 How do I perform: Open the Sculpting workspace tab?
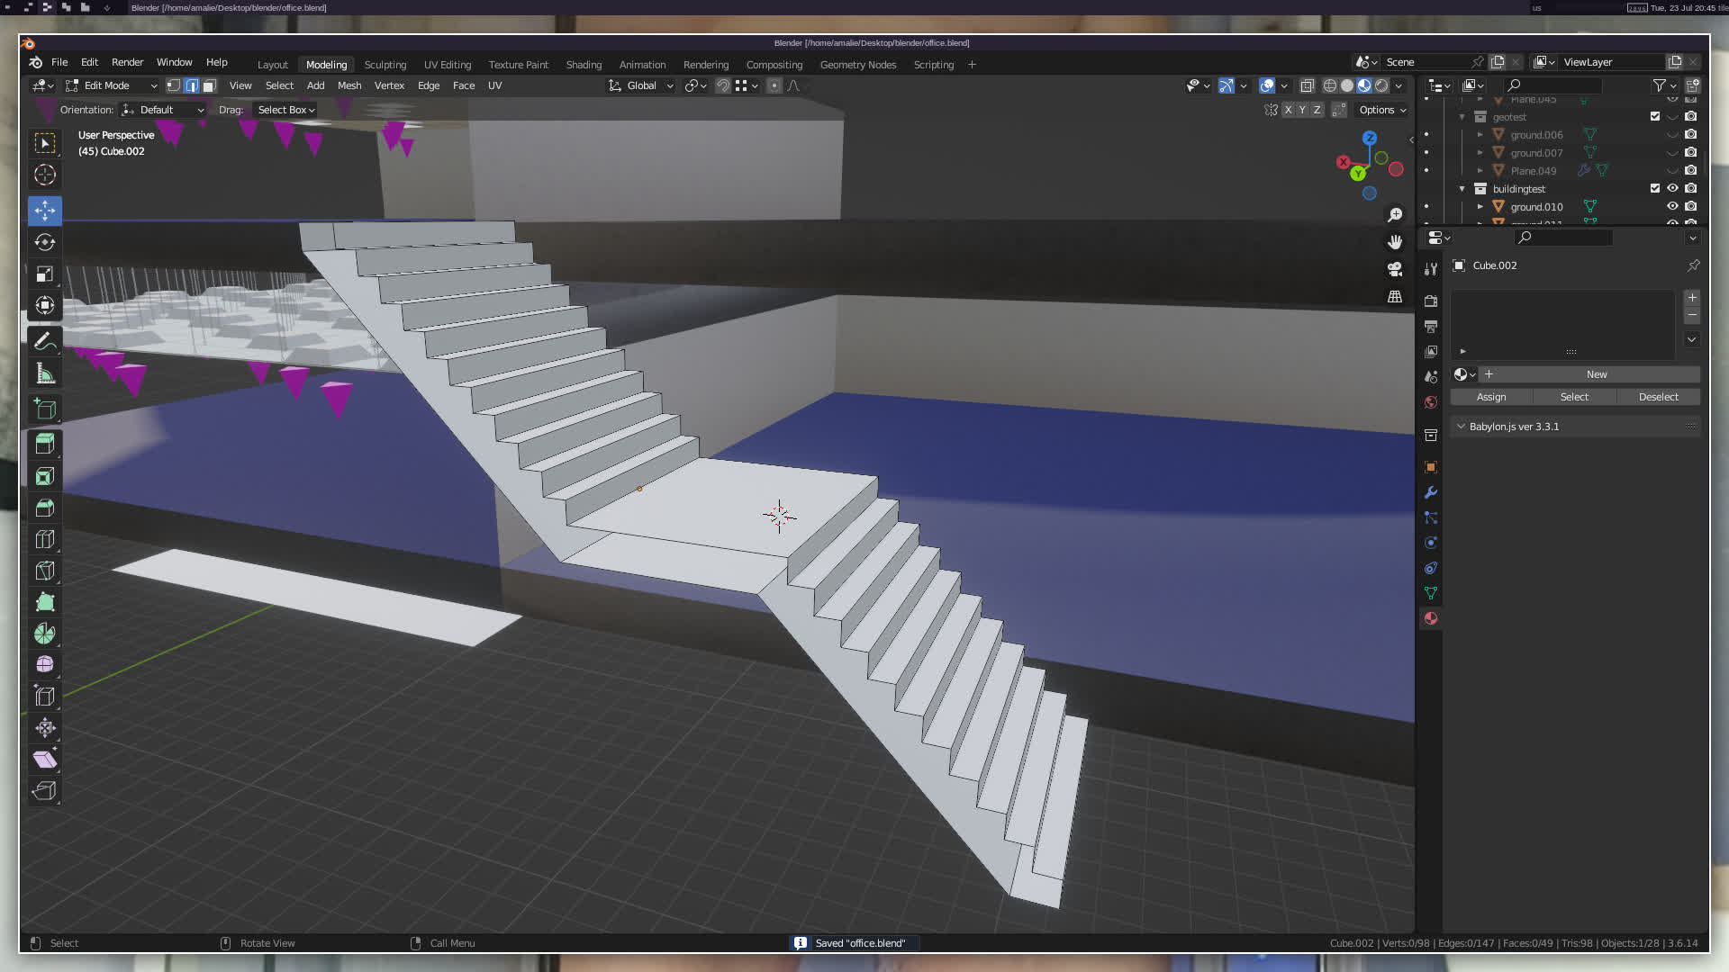(385, 65)
